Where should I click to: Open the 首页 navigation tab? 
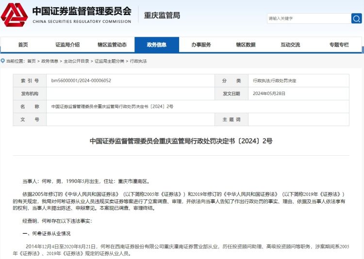pos(23,45)
